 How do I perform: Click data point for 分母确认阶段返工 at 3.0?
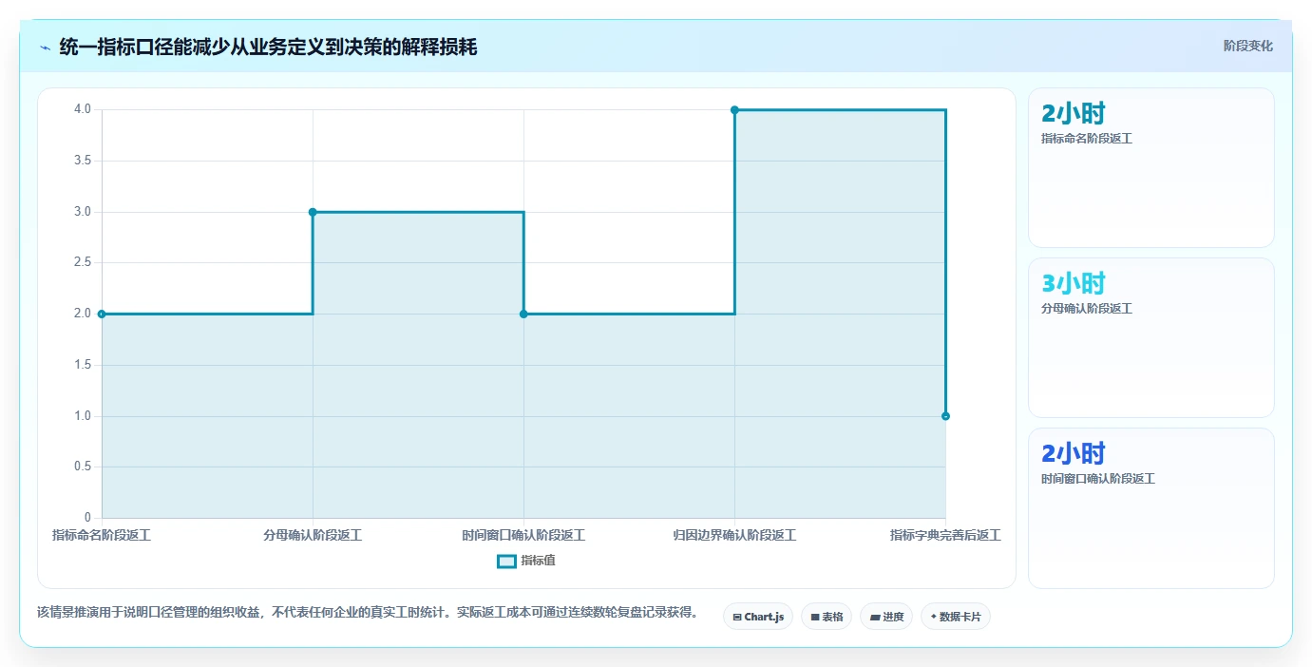tap(313, 212)
